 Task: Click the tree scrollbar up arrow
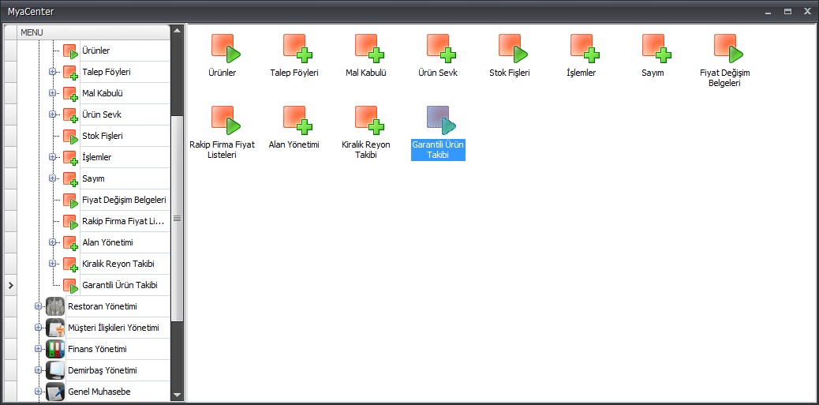[177, 30]
